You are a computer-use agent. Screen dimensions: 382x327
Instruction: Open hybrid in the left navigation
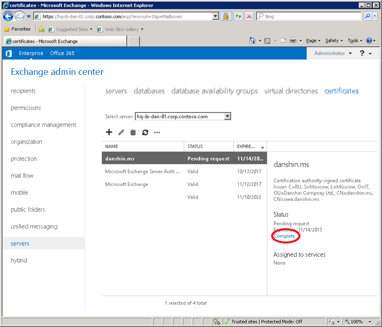pyautogui.click(x=19, y=260)
